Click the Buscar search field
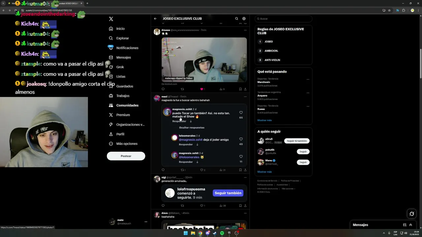The height and width of the screenshot is (237, 422). (x=283, y=19)
